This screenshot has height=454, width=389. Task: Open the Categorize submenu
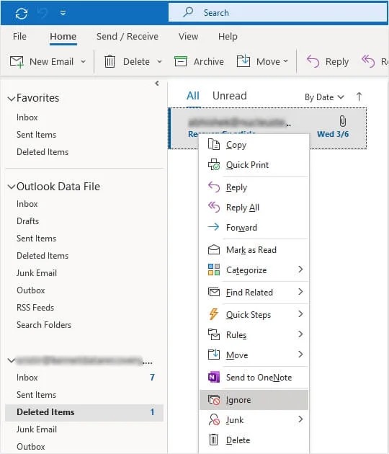coord(254,270)
